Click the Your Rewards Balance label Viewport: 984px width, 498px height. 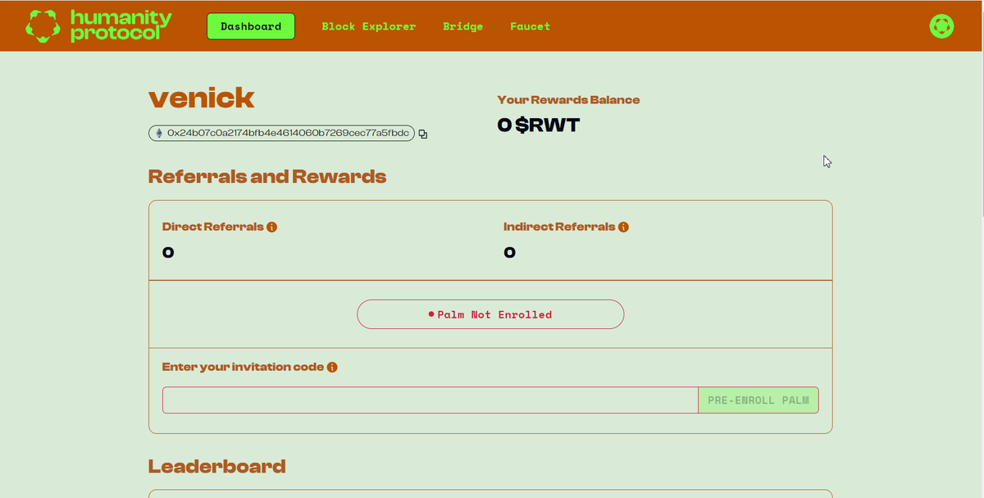coord(568,100)
